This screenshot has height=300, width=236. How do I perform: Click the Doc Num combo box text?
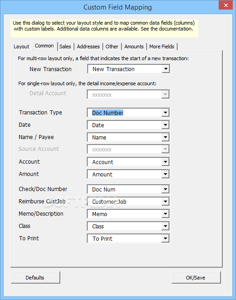click(x=104, y=189)
